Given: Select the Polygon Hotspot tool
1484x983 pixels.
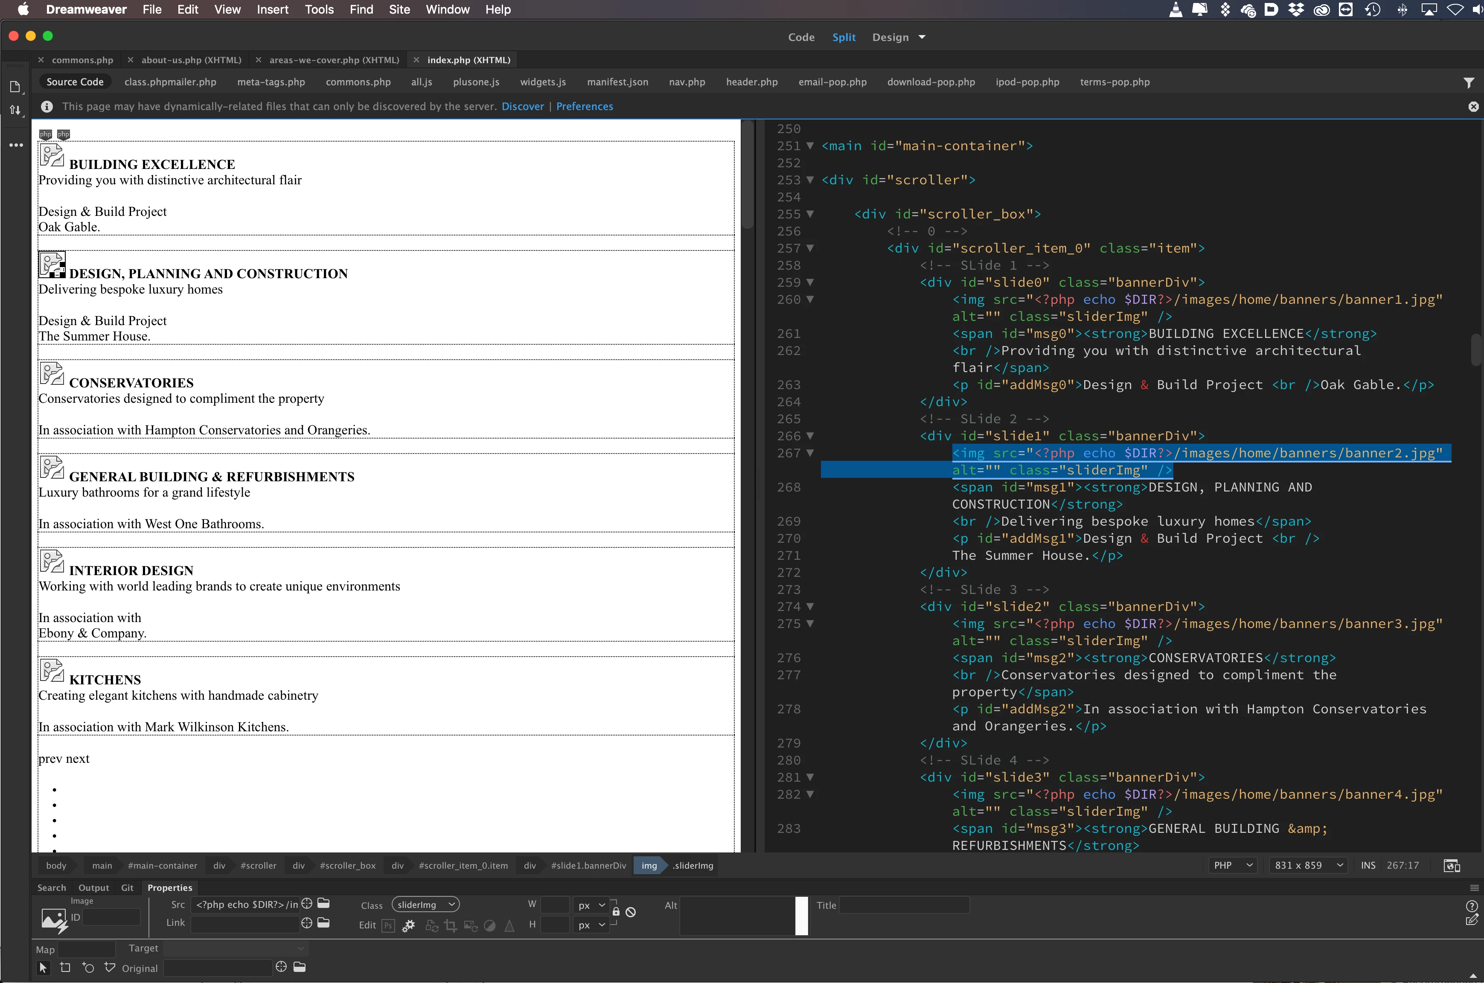Looking at the screenshot, I should 110,967.
